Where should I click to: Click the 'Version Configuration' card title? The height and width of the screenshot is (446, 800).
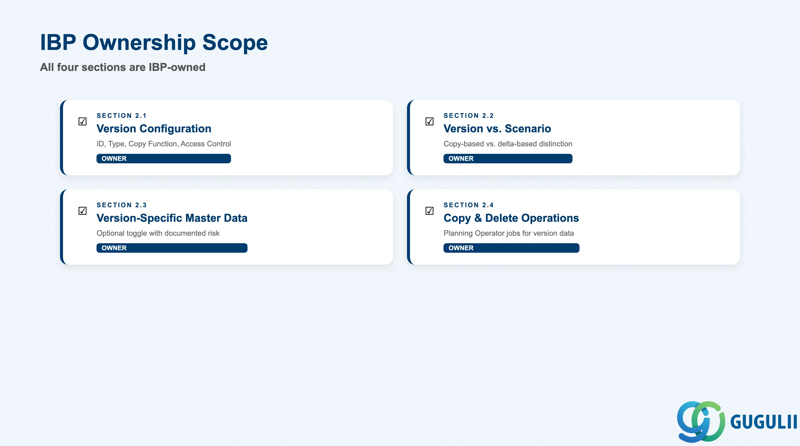coord(154,128)
